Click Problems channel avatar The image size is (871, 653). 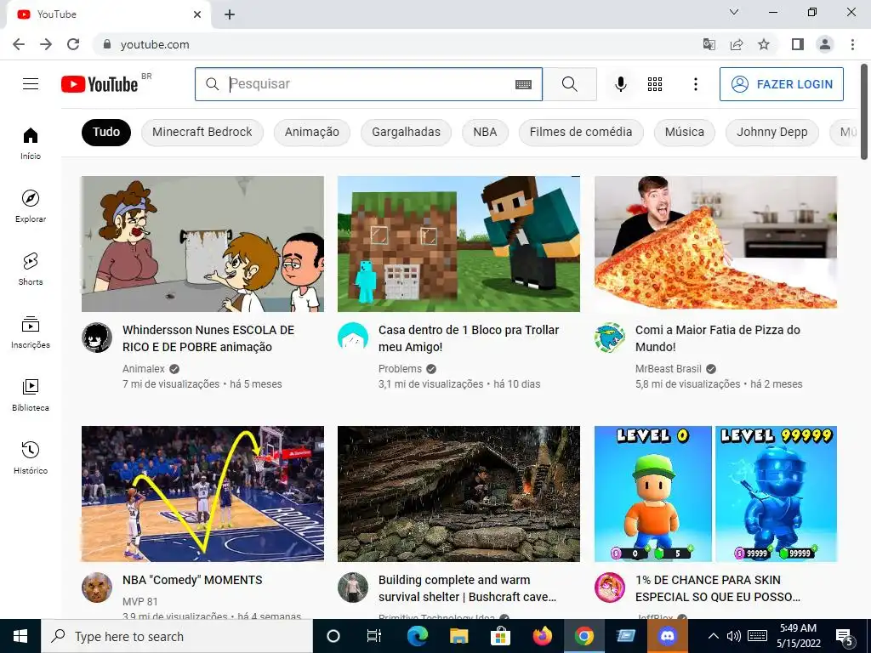(x=353, y=338)
